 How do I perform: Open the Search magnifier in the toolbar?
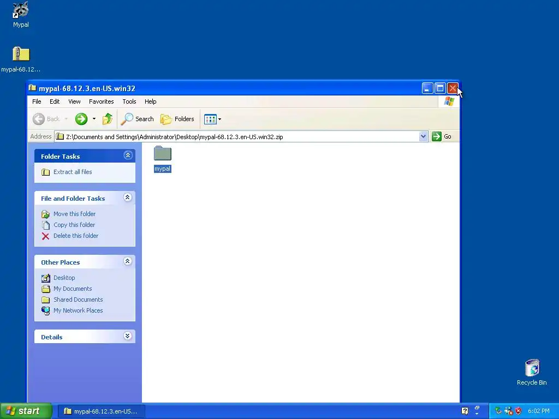point(137,119)
